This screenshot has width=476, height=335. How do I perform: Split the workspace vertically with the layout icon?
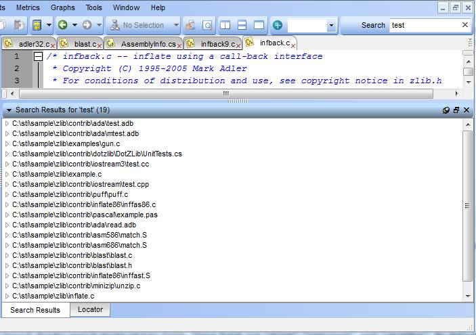[x=225, y=25]
